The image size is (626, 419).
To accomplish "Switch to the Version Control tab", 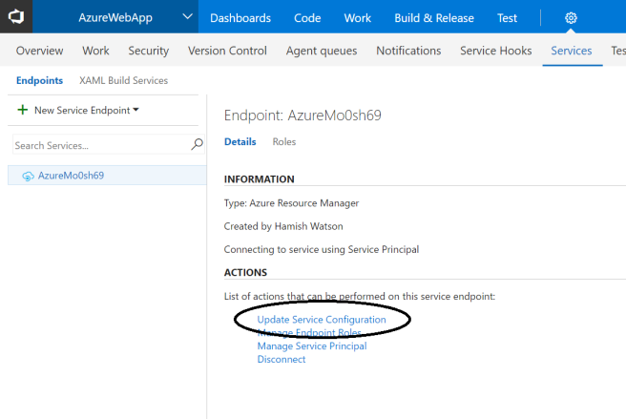I will click(x=227, y=51).
